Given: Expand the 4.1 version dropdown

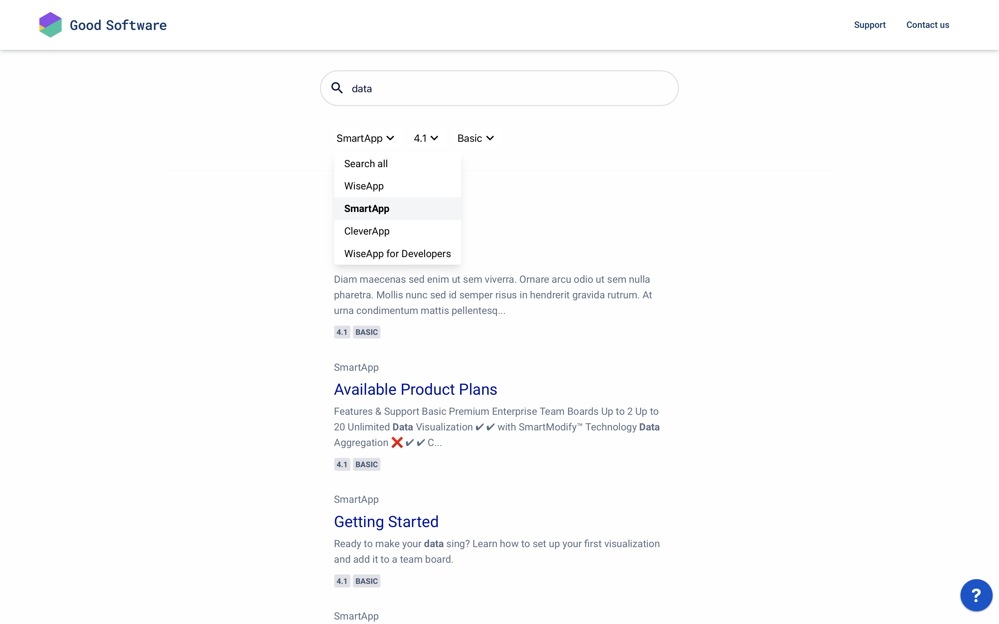Looking at the screenshot, I should click(426, 138).
